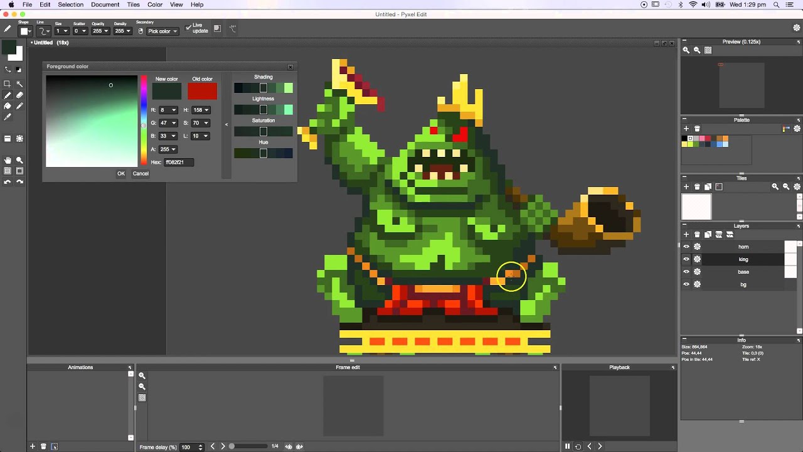Open the Opacity dropdown
Screen dimensions: 803x452
pos(100,31)
